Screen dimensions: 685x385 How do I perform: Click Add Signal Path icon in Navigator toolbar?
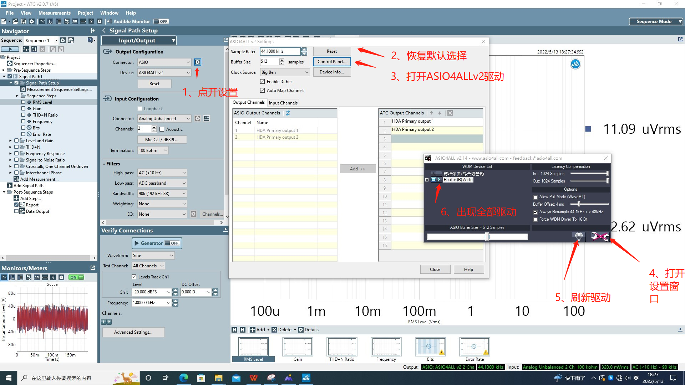click(26, 49)
